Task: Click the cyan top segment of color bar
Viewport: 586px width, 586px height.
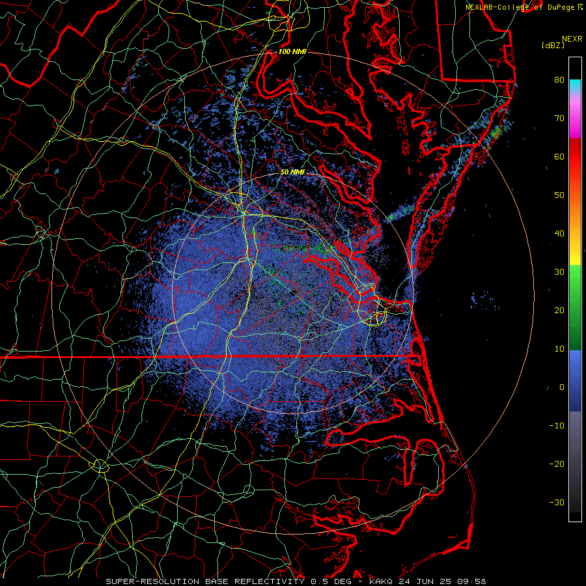Action: (x=575, y=86)
